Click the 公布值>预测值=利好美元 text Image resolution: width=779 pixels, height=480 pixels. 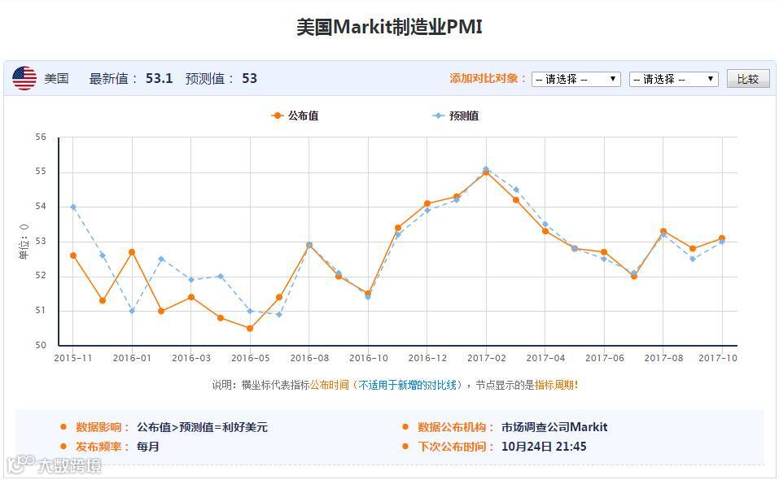pos(202,427)
